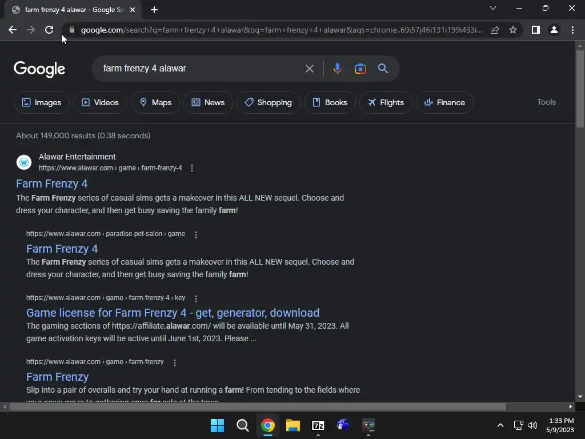Image resolution: width=585 pixels, height=439 pixels.
Task: Open more options for paradise-pet-salon result
Action: [x=196, y=234]
